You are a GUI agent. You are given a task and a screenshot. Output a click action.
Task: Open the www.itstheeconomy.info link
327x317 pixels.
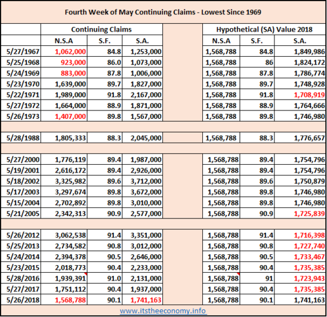pyautogui.click(x=163, y=311)
